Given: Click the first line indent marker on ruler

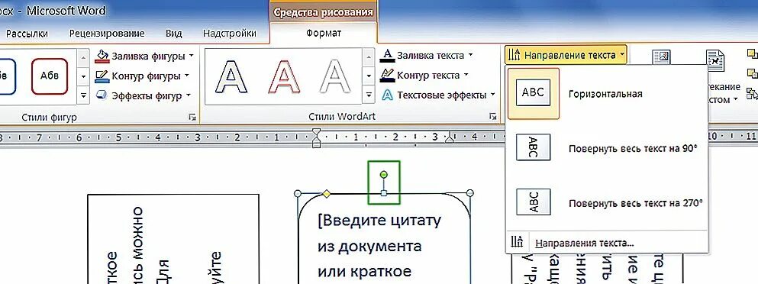Looking at the screenshot, I should click(x=317, y=131).
